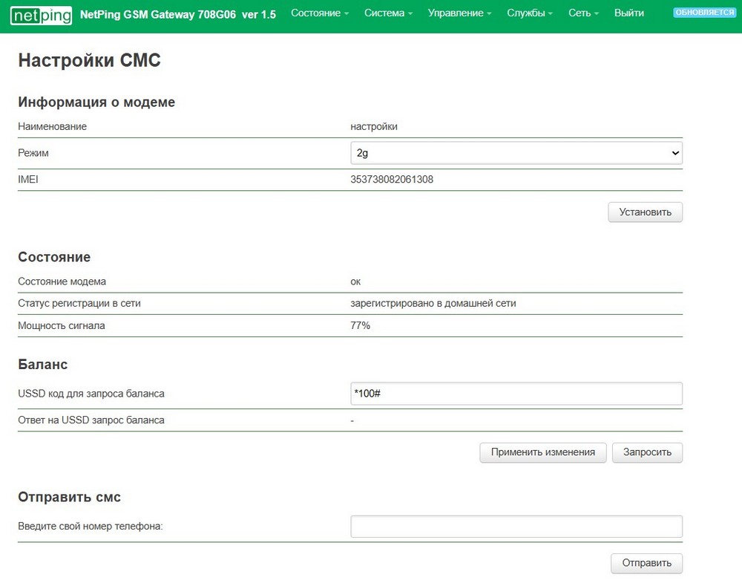The height and width of the screenshot is (586, 742).
Task: Request balance with Запросить button
Action: (647, 452)
